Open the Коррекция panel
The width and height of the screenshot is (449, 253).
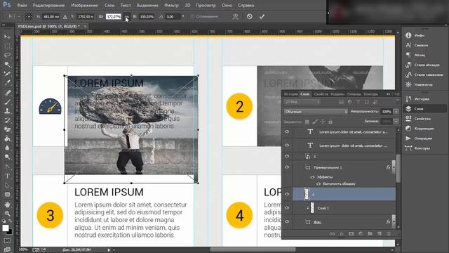coord(424,129)
